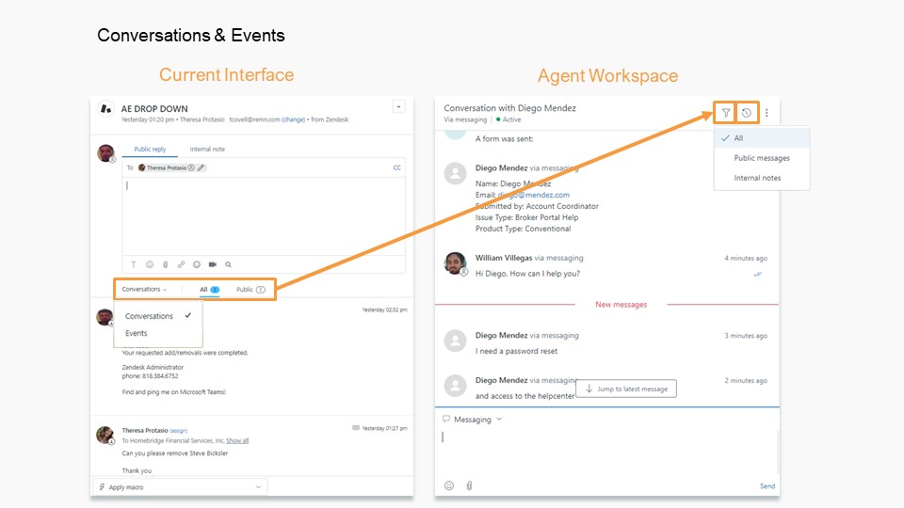The image size is (904, 508).
Task: Click the diego@mendez.com email link
Action: pyautogui.click(x=533, y=196)
